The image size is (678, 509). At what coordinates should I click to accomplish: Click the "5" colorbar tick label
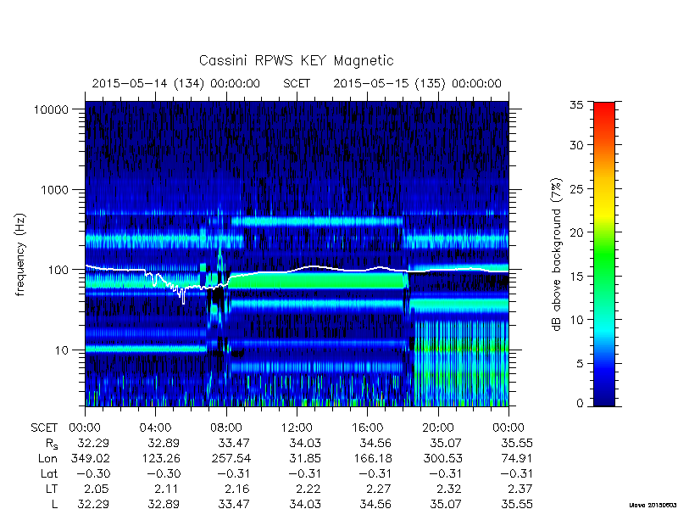coord(580,364)
